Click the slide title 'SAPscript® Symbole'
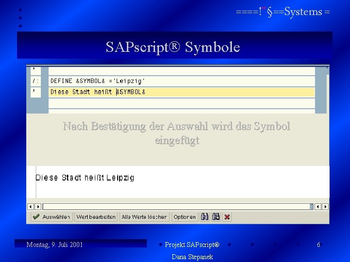The image size is (350, 262). pyautogui.click(x=173, y=47)
